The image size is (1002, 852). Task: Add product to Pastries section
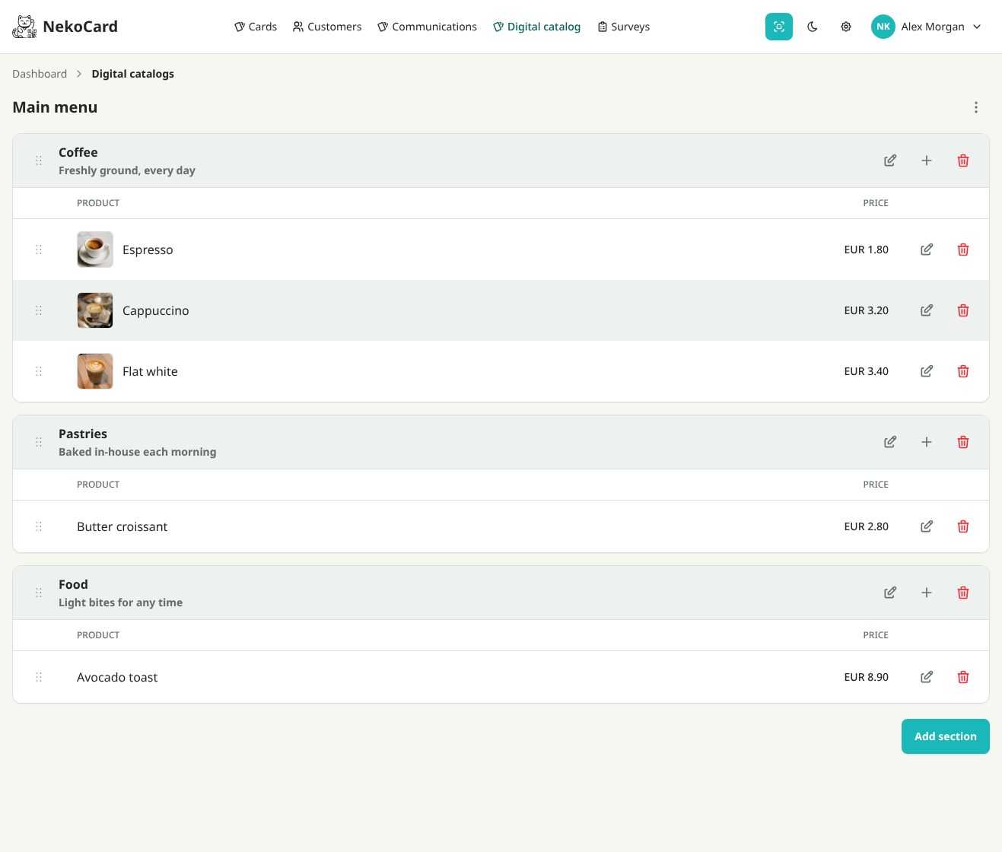927,442
